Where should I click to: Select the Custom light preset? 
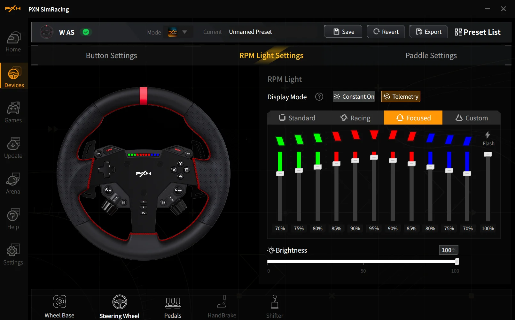coord(472,118)
